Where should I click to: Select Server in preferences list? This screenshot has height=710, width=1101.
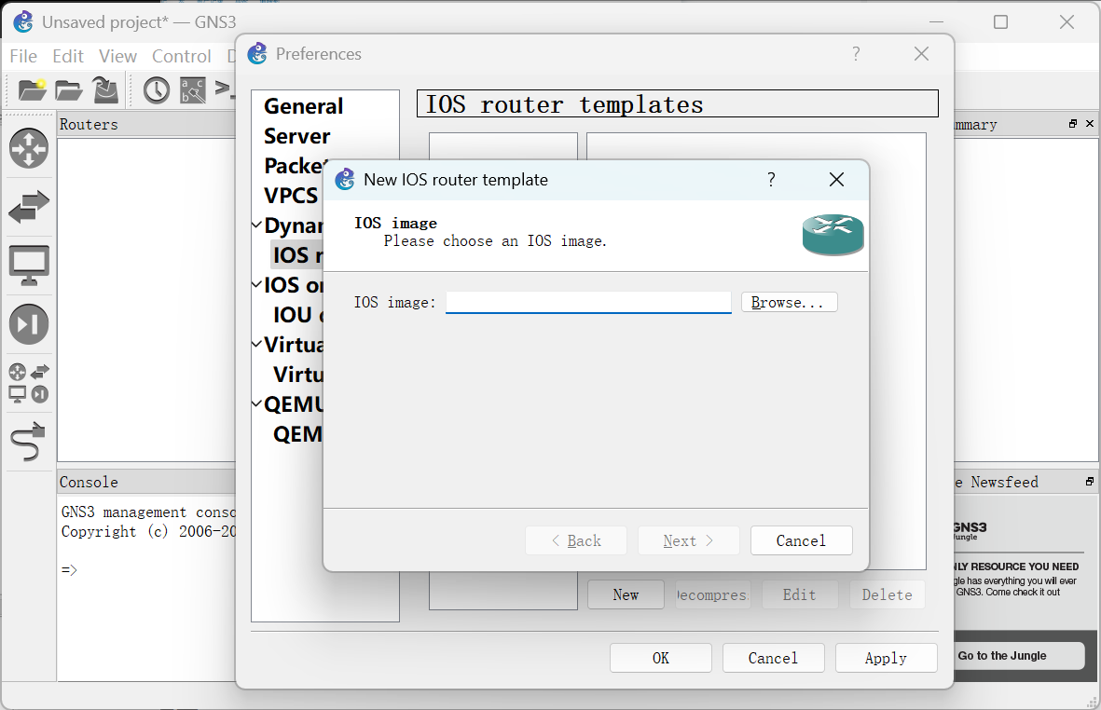click(x=297, y=136)
